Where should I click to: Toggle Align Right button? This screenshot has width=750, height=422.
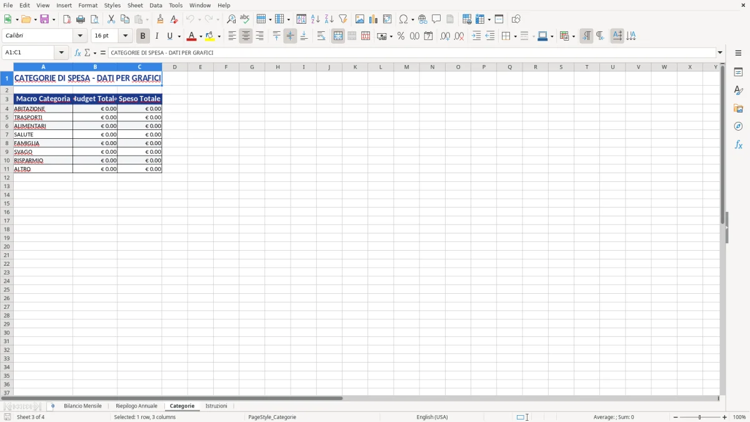tap(259, 36)
